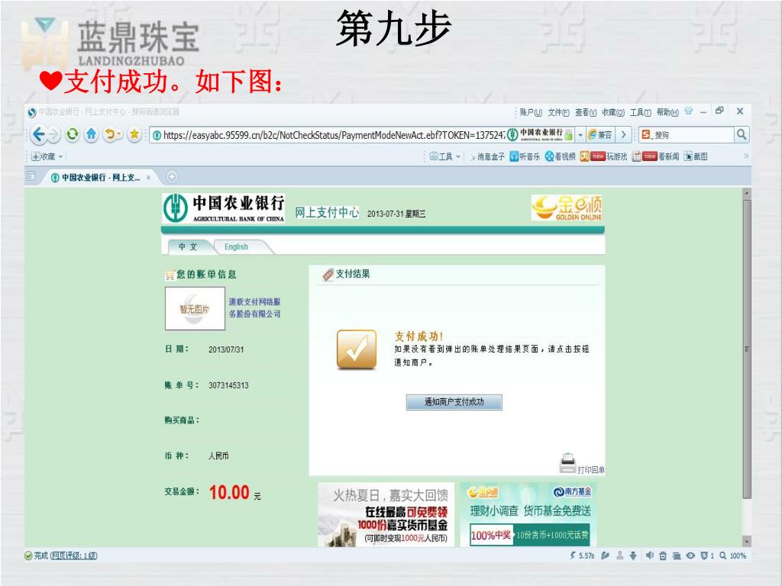Click the address bar go arrow
The image size is (782, 586).
[623, 135]
